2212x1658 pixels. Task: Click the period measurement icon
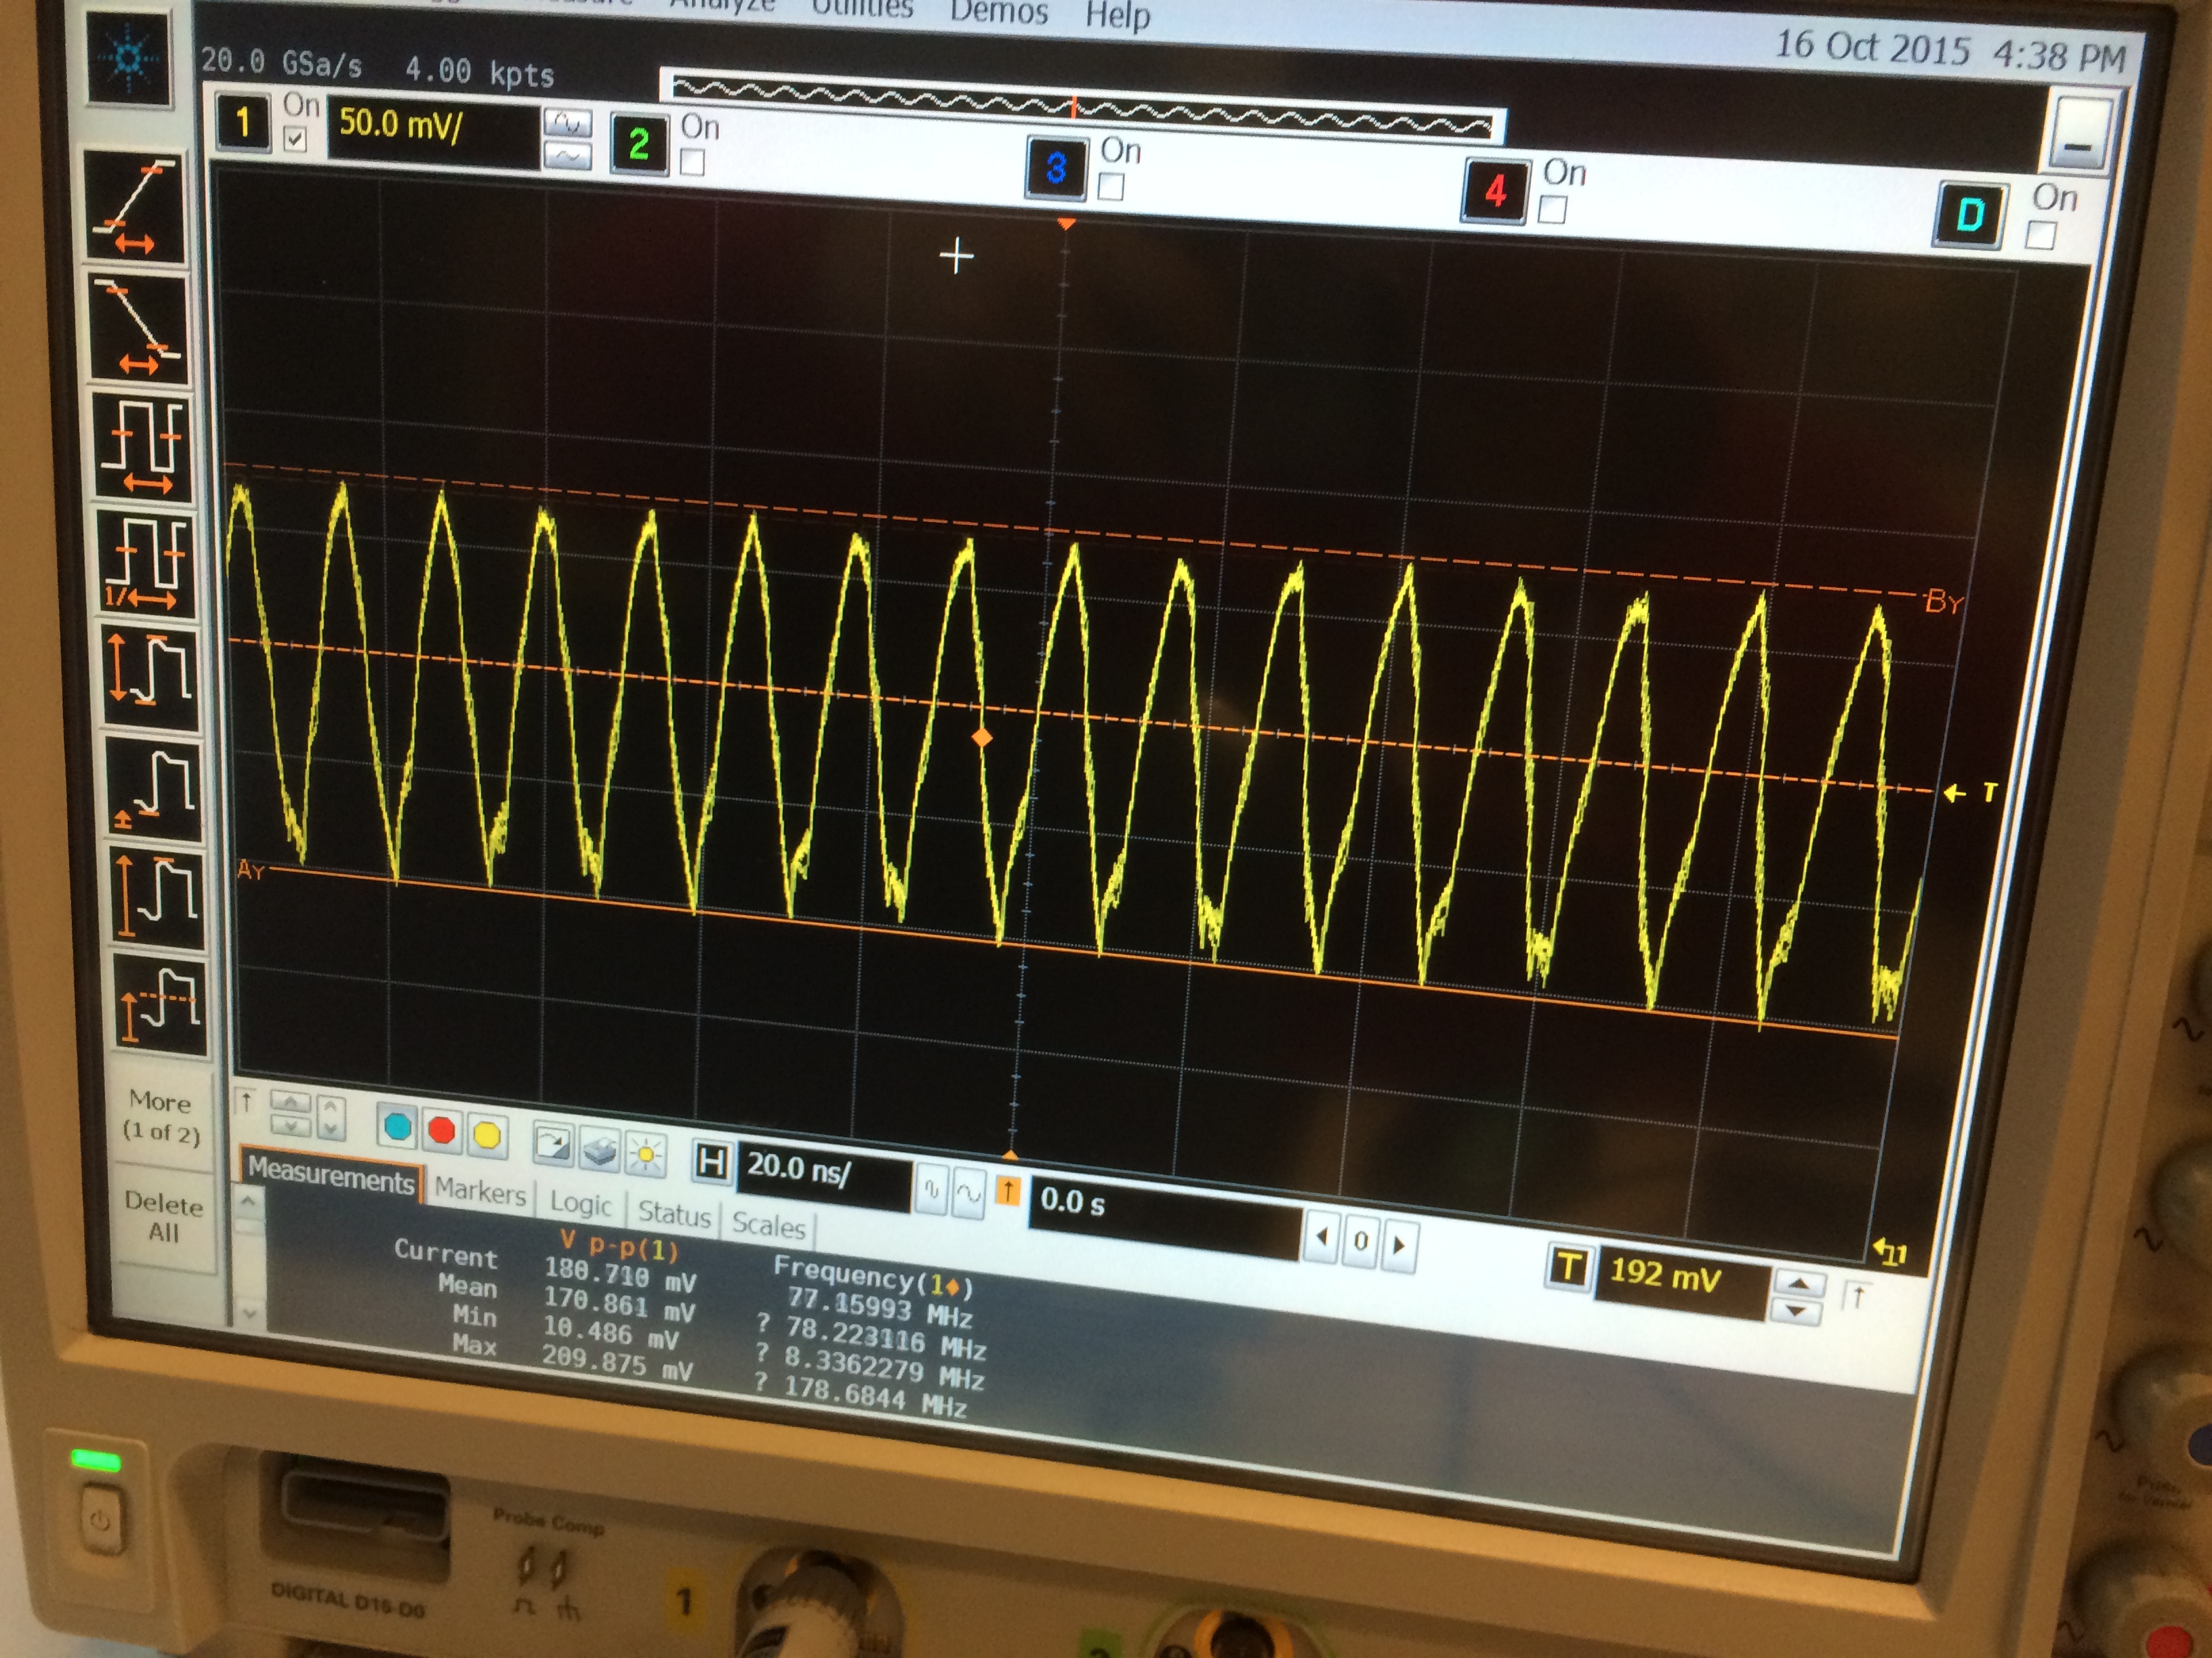143,446
